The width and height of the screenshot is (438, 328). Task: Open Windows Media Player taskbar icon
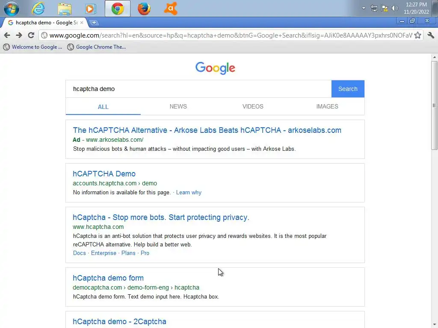click(90, 9)
